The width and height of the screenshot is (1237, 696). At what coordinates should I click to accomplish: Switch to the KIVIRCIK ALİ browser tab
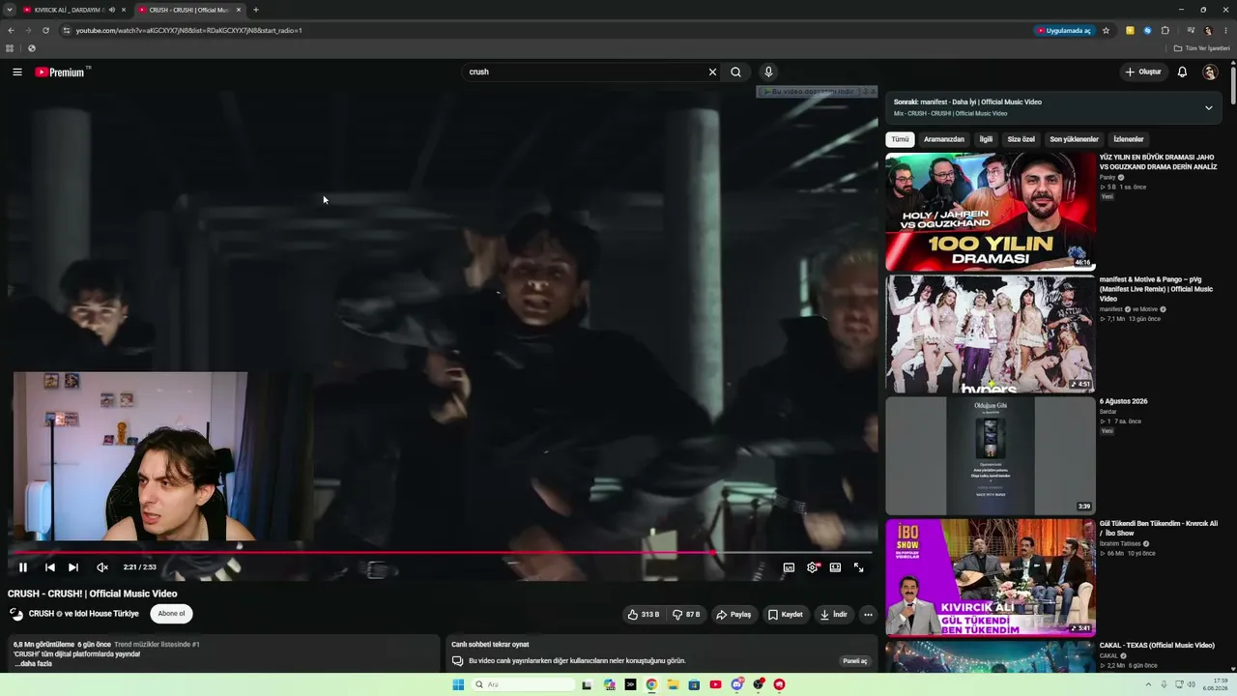coord(74,10)
